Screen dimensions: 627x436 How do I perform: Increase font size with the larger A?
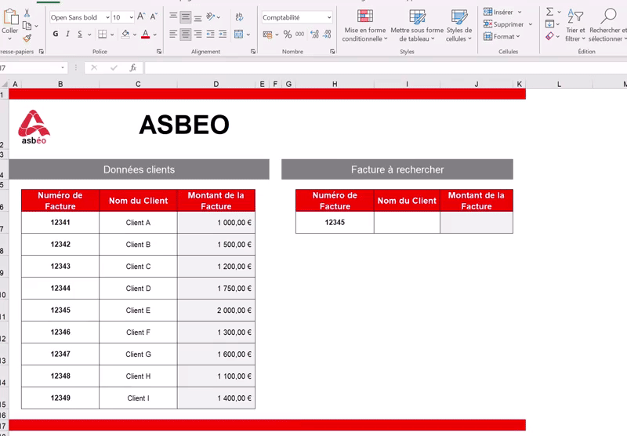(x=141, y=16)
